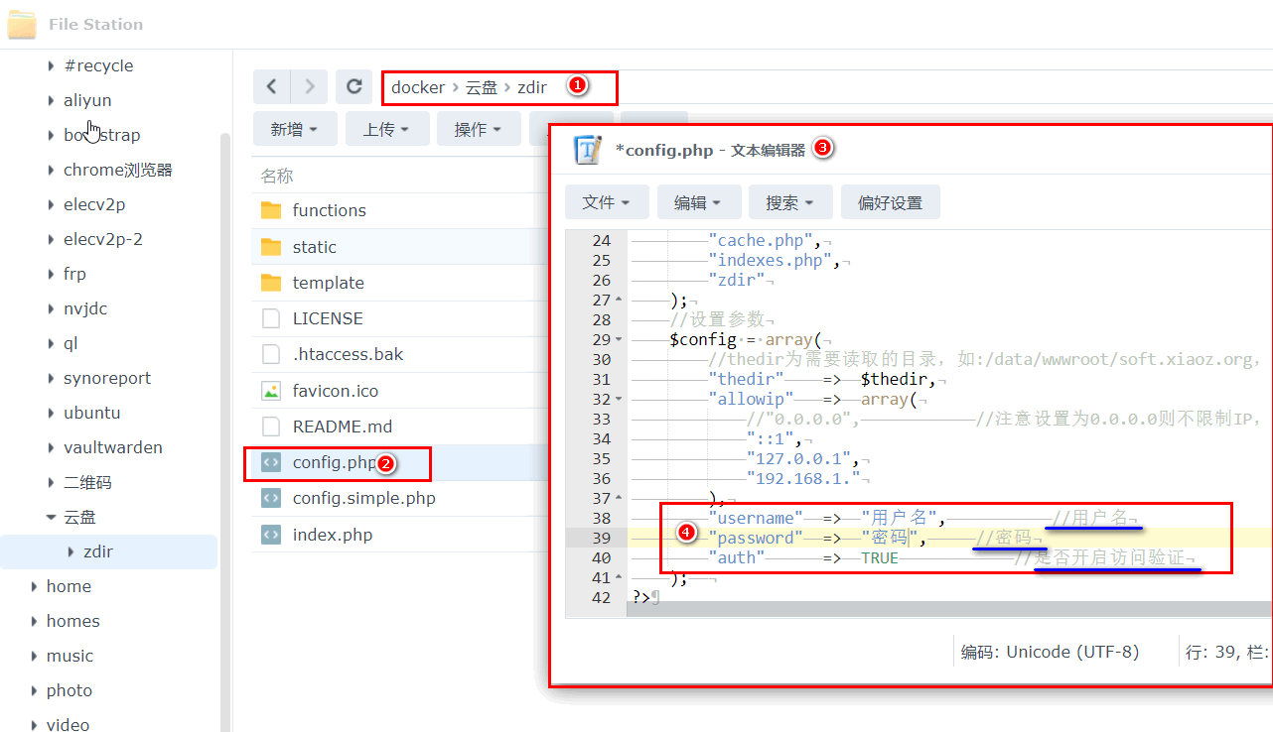The height and width of the screenshot is (732, 1273).
Task: Select the favicon.ico image file icon
Action: [x=271, y=391]
